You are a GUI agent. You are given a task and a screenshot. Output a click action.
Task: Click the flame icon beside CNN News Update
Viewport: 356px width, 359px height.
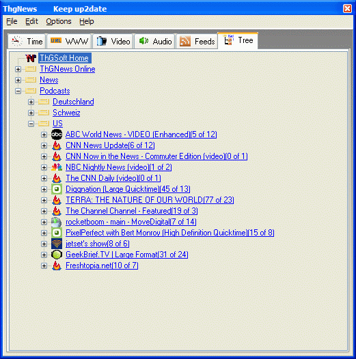[57, 145]
